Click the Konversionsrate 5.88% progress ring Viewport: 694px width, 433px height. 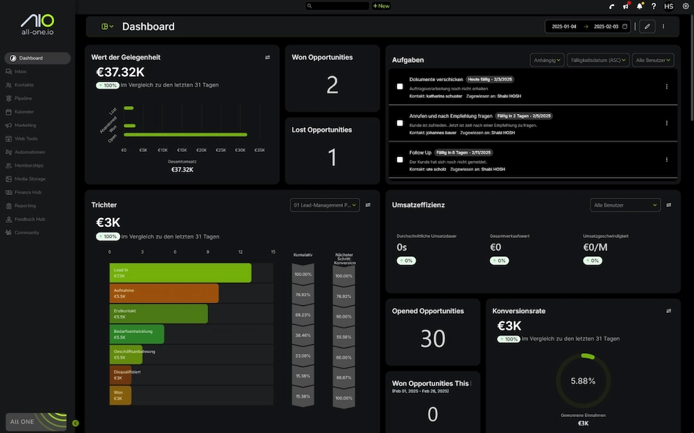[x=583, y=381]
